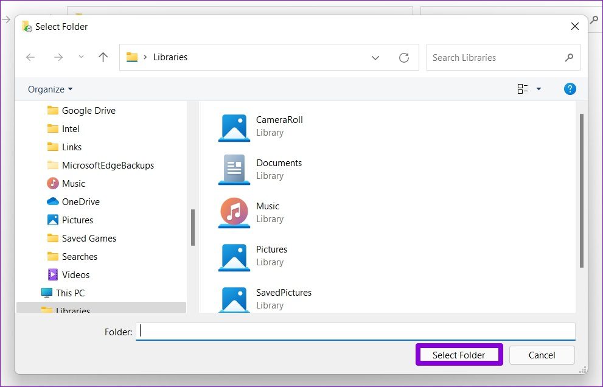
Task: Open the address bar history dropdown
Action: click(375, 57)
